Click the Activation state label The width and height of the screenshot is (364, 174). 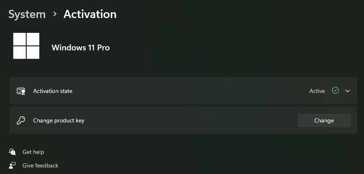[53, 91]
